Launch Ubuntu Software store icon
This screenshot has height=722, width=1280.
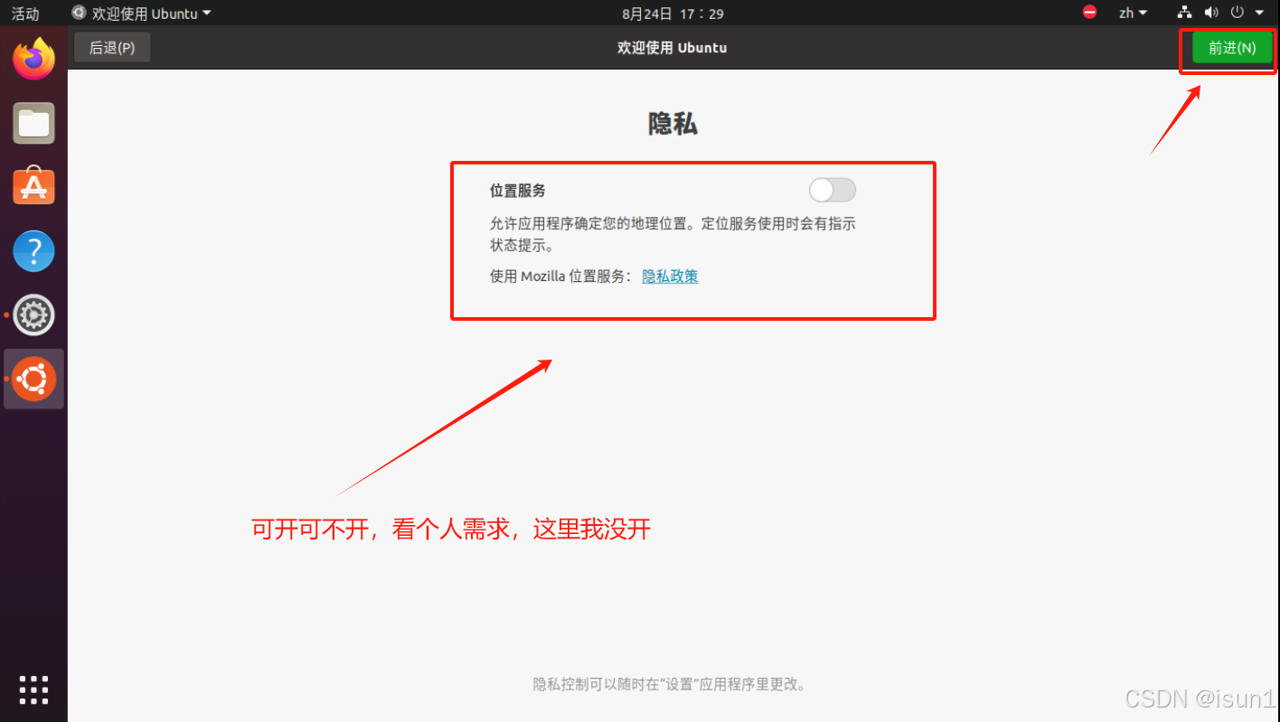(x=33, y=186)
